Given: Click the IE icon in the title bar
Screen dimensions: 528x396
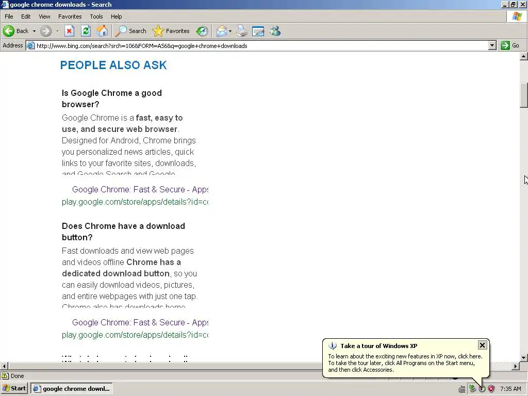Looking at the screenshot, I should (x=4, y=4).
